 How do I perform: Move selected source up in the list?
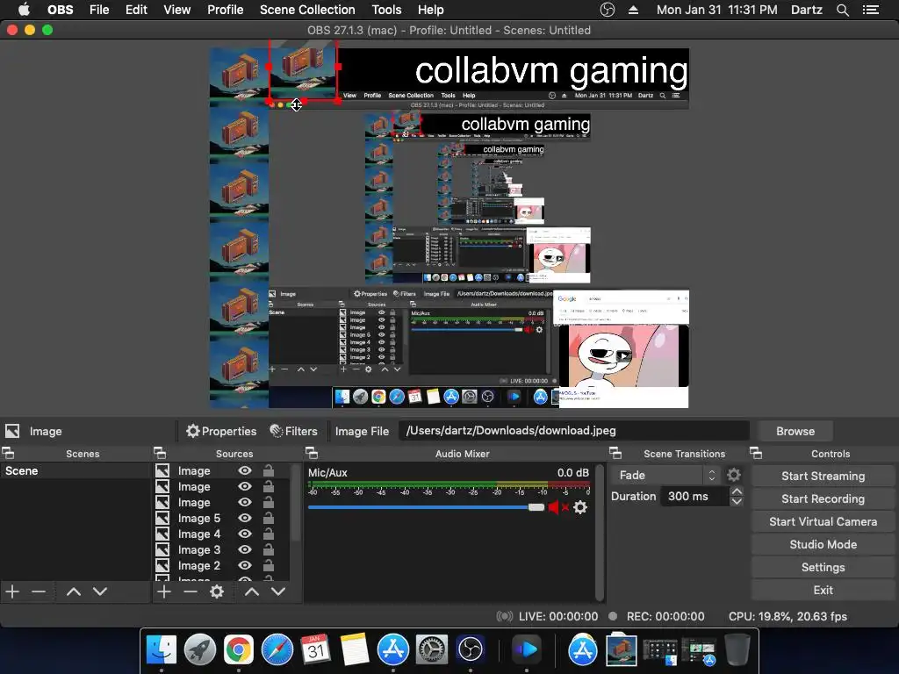point(252,592)
